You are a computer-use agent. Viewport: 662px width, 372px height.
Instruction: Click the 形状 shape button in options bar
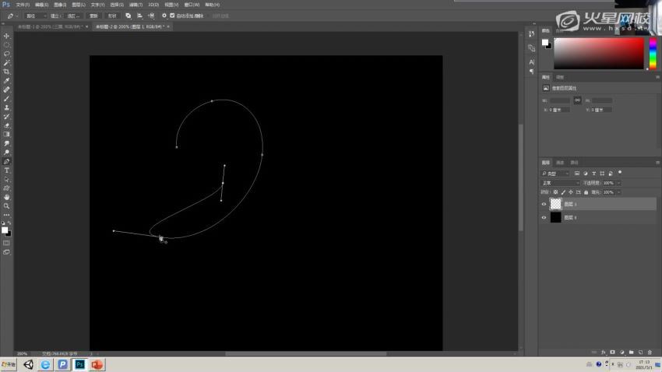click(x=113, y=16)
